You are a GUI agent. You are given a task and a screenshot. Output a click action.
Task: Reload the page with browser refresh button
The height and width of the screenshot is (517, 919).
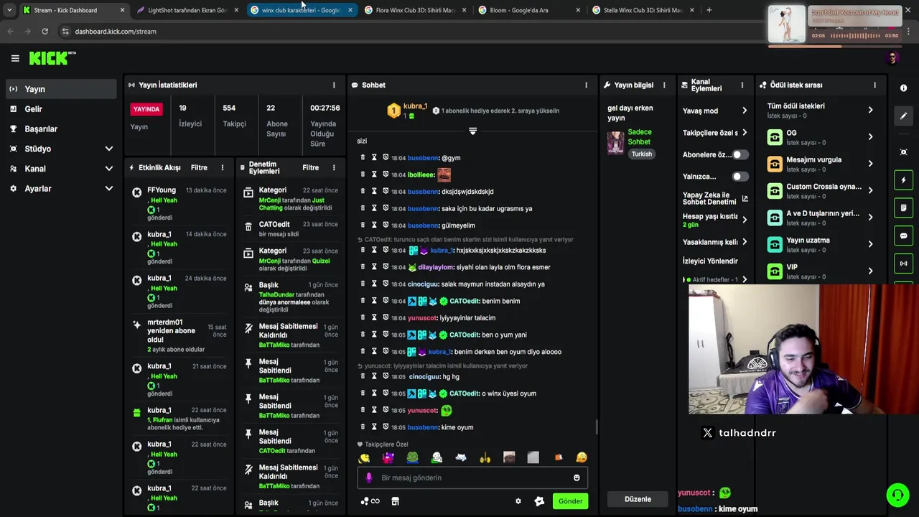click(45, 32)
